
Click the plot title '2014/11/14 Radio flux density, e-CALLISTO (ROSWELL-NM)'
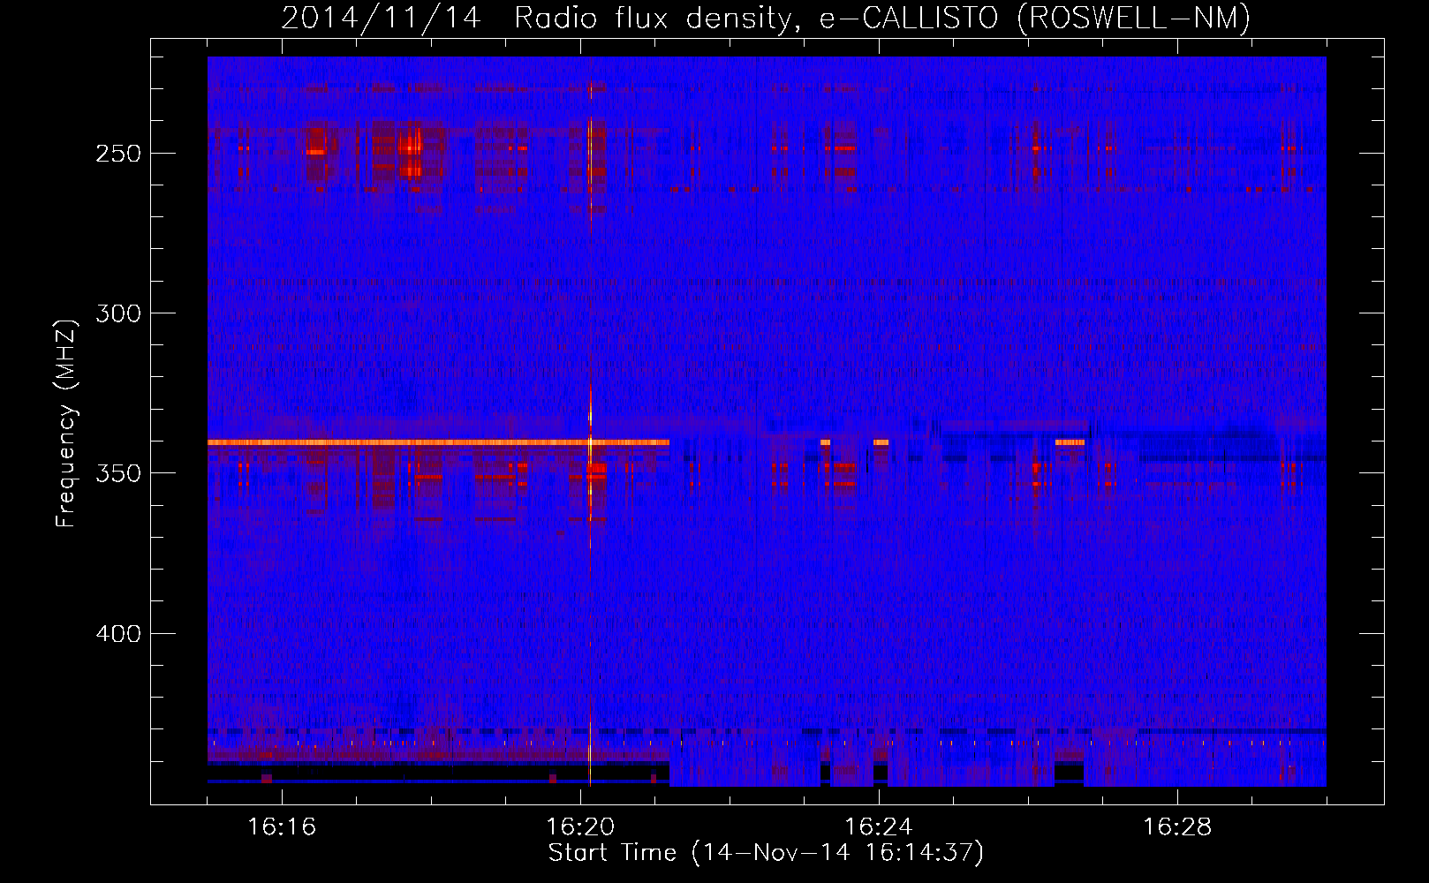(x=766, y=18)
